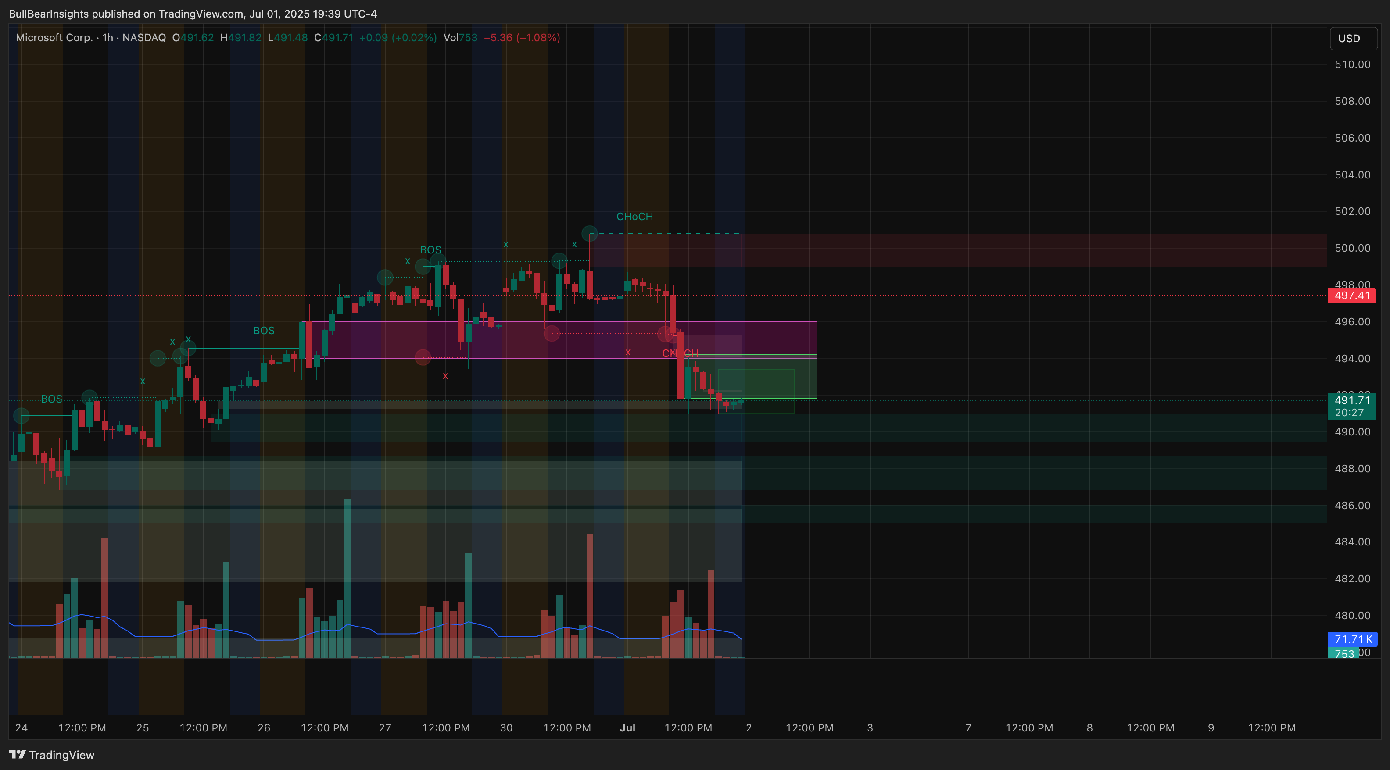Select the magenta order block rectangle

(560, 340)
